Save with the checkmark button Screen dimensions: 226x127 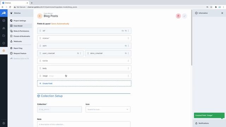(x=184, y=16)
